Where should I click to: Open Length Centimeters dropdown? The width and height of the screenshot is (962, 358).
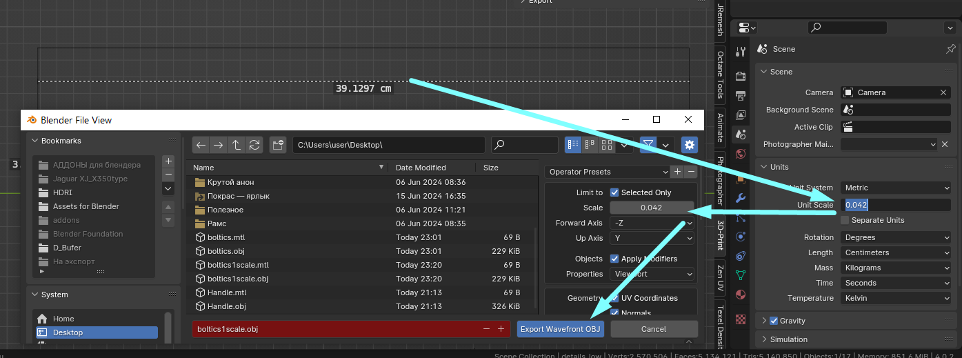pos(896,252)
